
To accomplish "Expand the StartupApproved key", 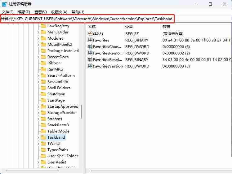I will (38, 107).
